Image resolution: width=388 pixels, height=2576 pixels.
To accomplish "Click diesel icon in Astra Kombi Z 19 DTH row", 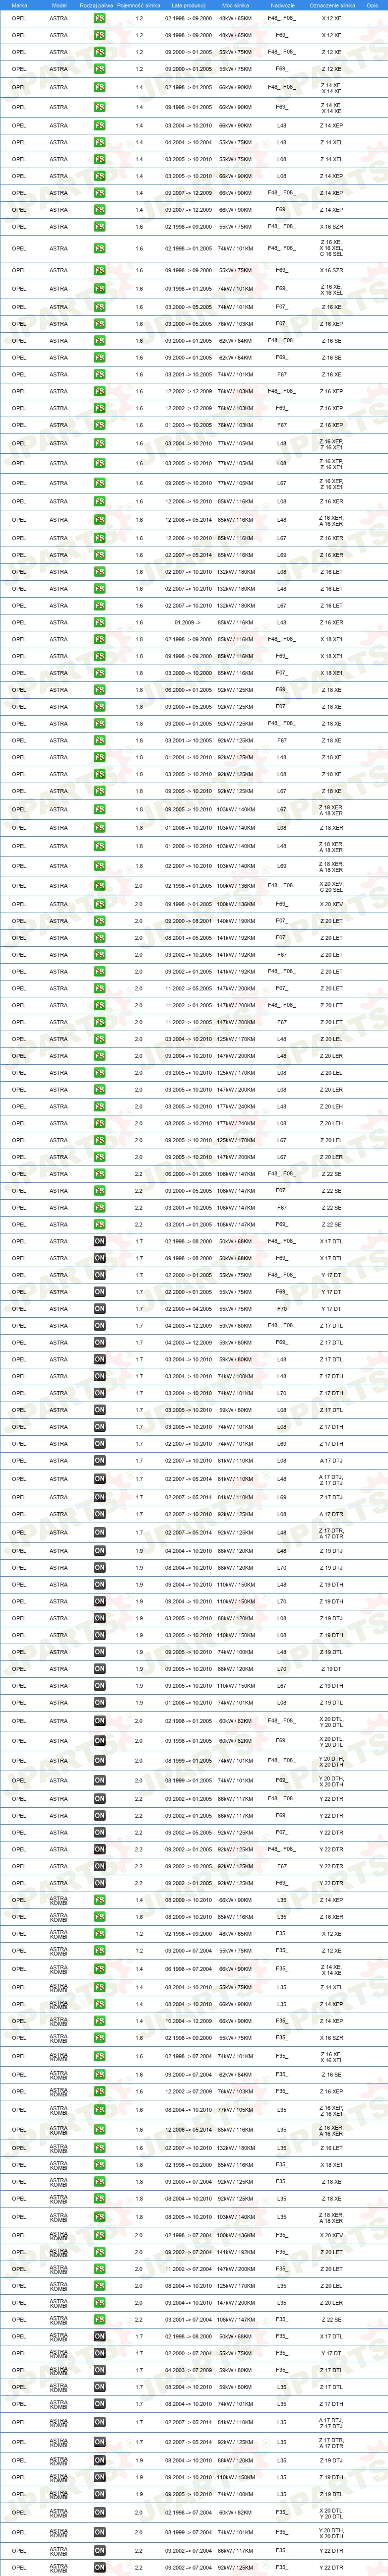I will (99, 2478).
